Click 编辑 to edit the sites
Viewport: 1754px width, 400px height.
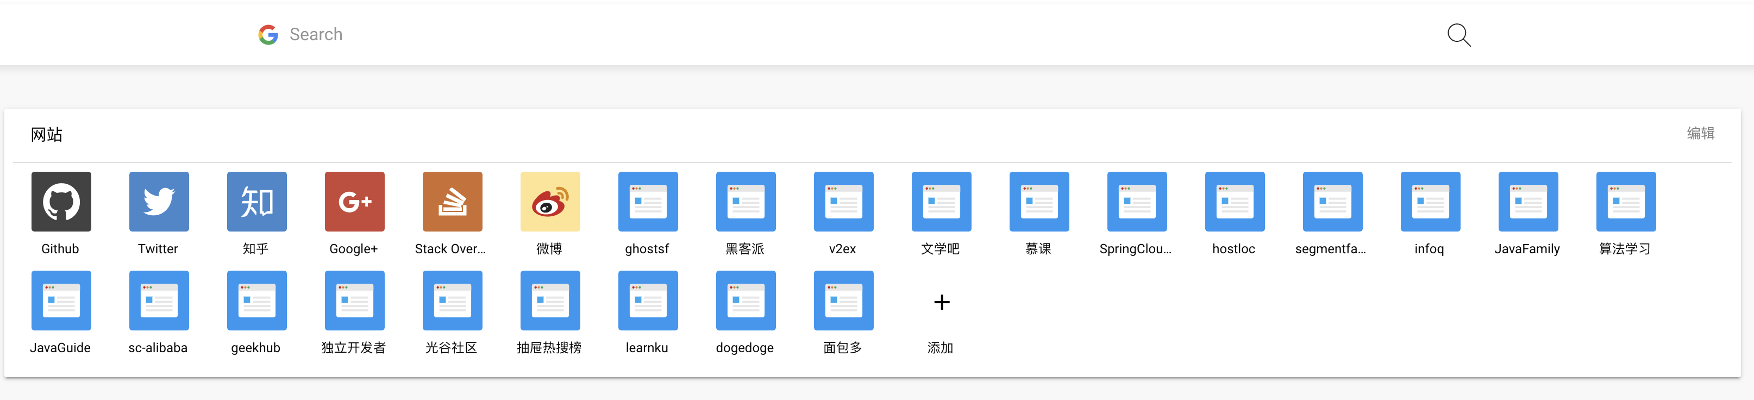coord(1700,134)
